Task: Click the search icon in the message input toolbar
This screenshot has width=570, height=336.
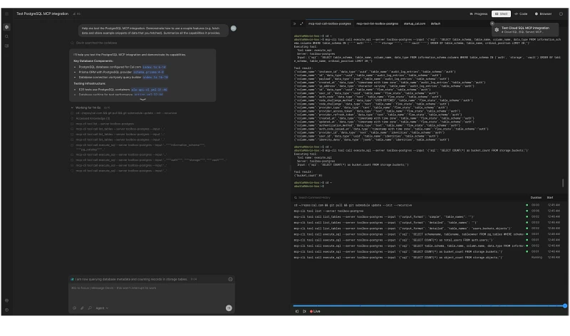Action: (90, 308)
